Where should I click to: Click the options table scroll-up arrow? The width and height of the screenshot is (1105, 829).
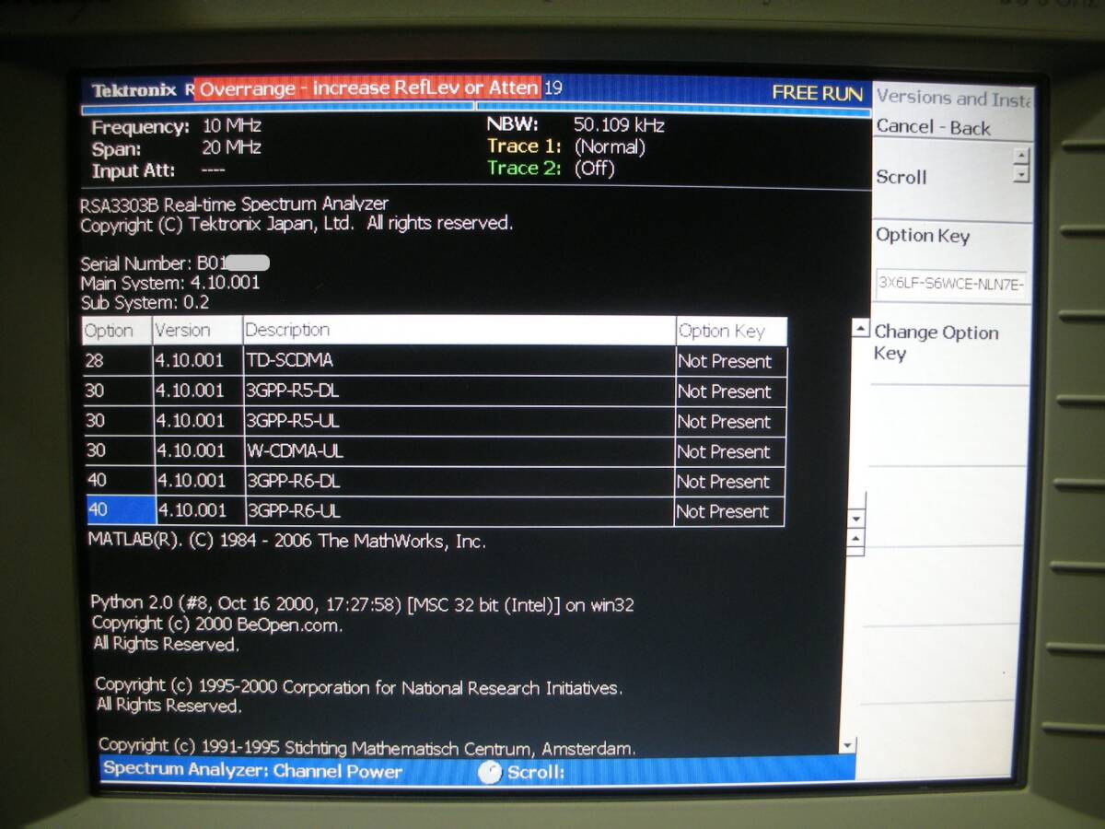point(860,328)
